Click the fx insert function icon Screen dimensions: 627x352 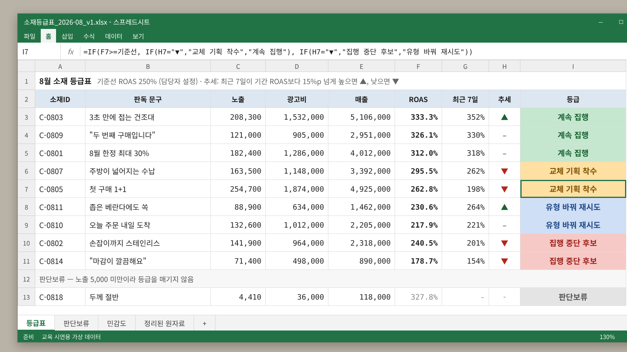tap(71, 52)
